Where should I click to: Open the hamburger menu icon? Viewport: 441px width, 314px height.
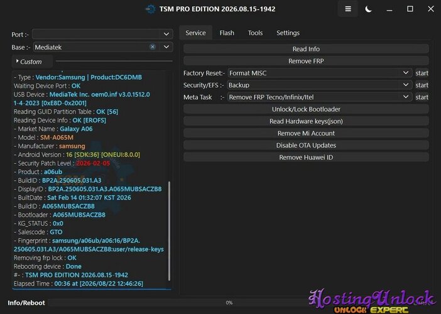pos(348,9)
